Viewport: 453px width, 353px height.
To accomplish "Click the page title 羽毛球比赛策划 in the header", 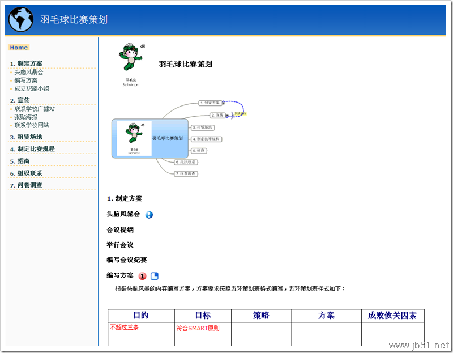I will pyautogui.click(x=74, y=20).
